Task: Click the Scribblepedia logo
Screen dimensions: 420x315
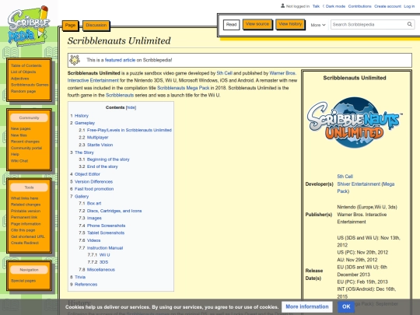Action: pos(29,26)
